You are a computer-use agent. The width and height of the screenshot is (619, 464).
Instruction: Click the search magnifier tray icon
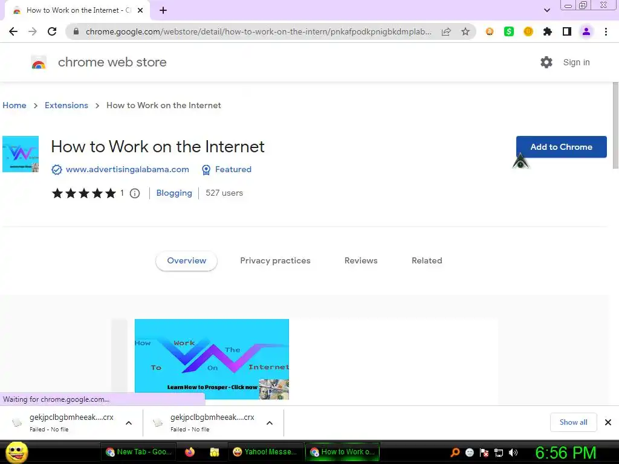coord(455,453)
